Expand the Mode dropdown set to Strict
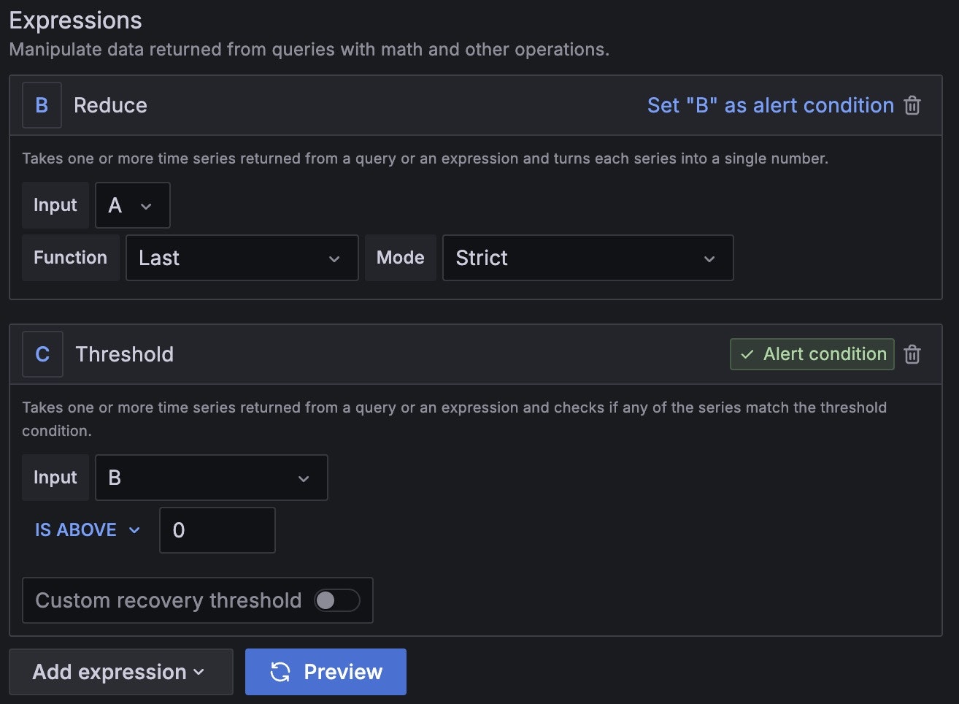The width and height of the screenshot is (959, 704). tap(588, 259)
